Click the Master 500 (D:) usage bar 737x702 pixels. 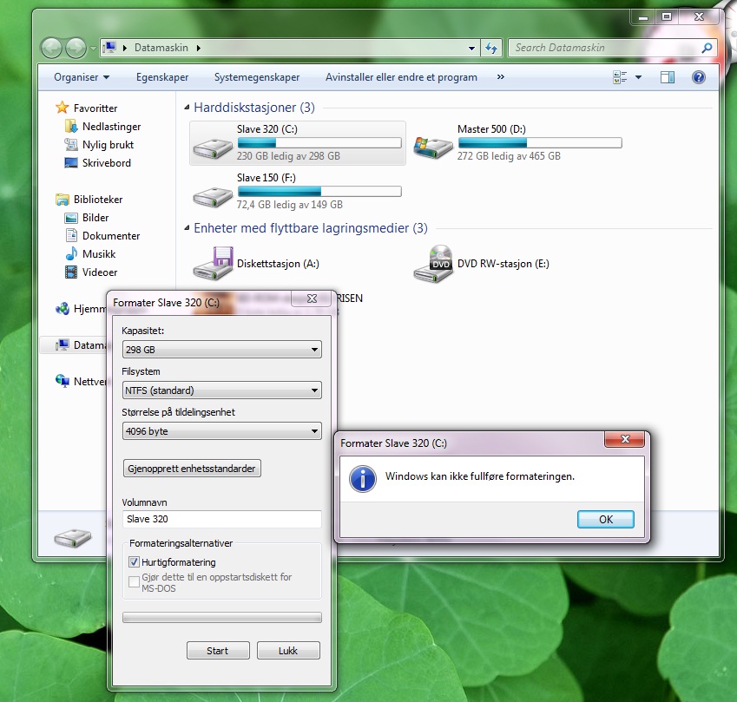(x=540, y=143)
